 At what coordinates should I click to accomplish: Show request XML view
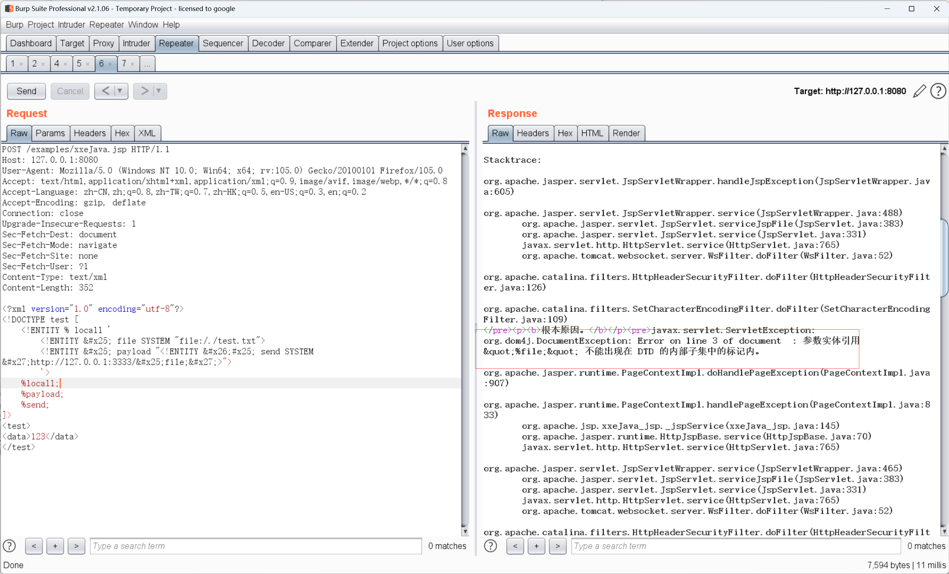147,133
